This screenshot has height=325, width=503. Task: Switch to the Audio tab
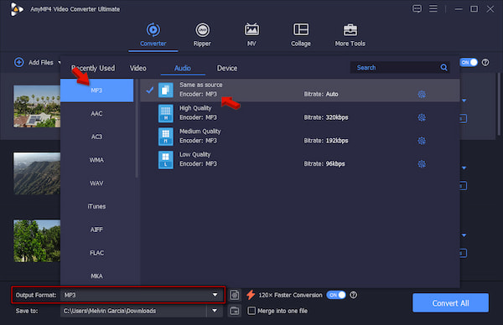tap(183, 68)
